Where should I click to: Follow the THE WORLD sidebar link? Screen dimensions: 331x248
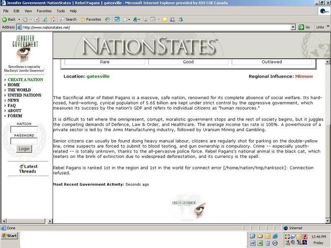pyautogui.click(x=19, y=90)
